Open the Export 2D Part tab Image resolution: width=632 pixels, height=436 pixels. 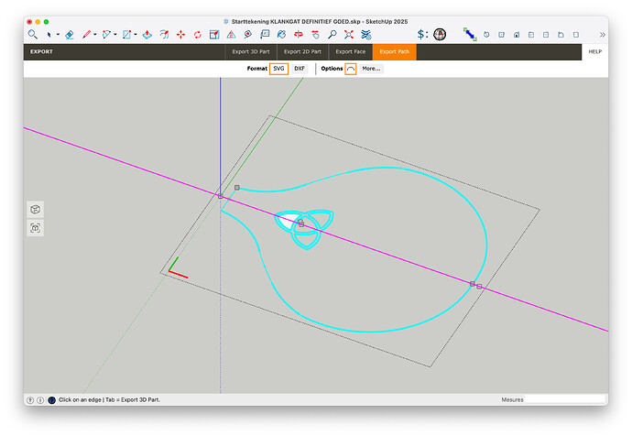coord(302,51)
